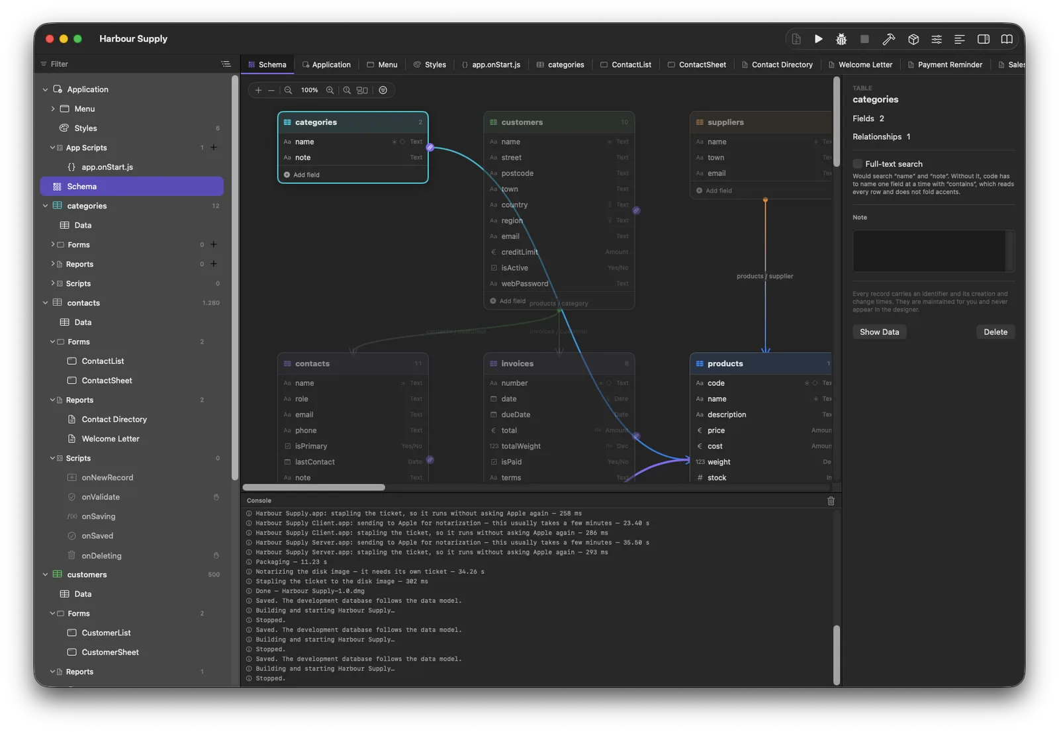Screen dimensions: 1059x732
Task: Build the project with the hammer icon
Action: [889, 39]
